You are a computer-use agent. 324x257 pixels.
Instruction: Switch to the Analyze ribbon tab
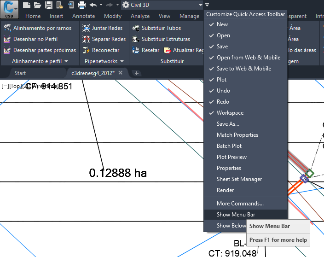pyautogui.click(x=140, y=16)
